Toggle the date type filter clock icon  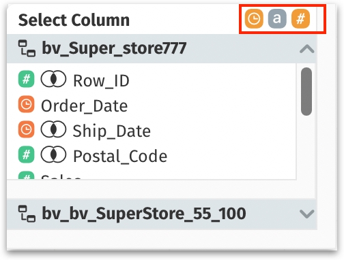click(x=254, y=18)
